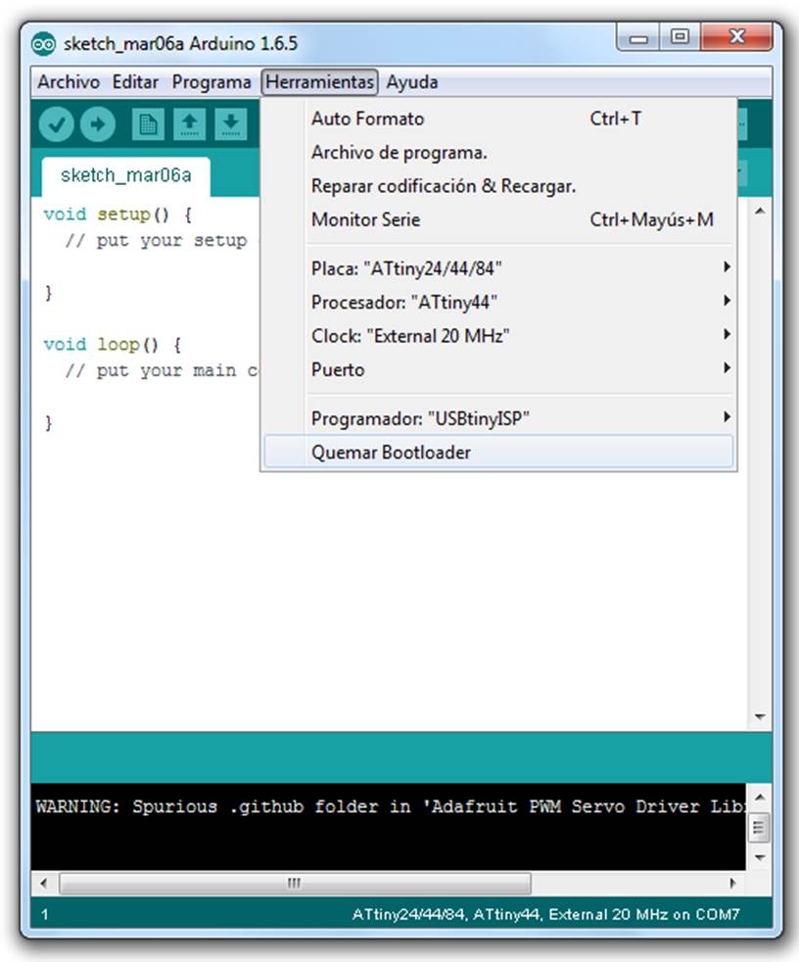This screenshot has width=799, height=962.
Task: Maximize the Arduino window
Action: click(x=680, y=38)
